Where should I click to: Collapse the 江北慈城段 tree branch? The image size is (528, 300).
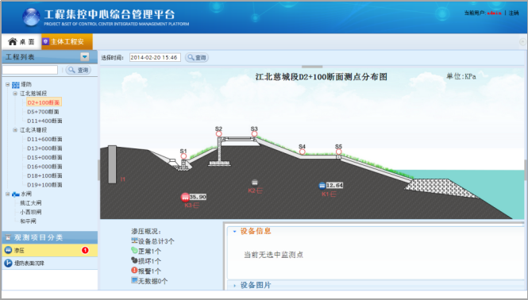[x=15, y=94]
